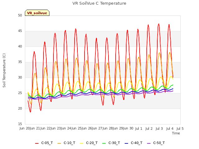Click the 25 y-axis tick label

coord(20,93)
